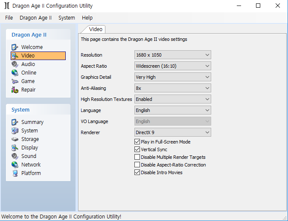Screen dimensions: 288x221
Task: Open the Summary system page
Action: [32, 122]
